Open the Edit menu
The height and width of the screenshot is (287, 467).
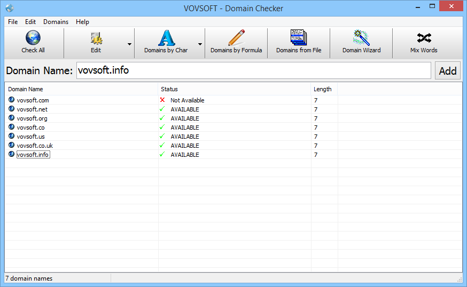pos(30,22)
